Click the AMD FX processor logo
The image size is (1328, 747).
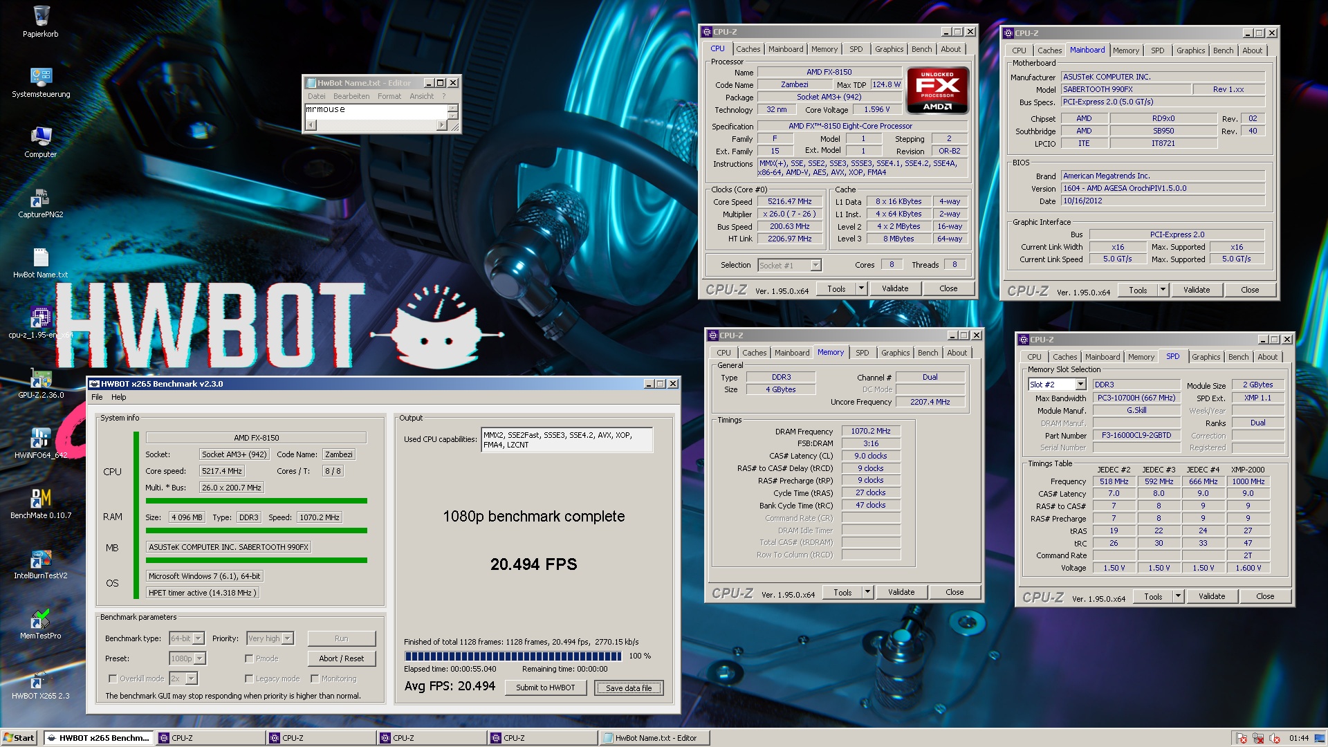pos(937,90)
